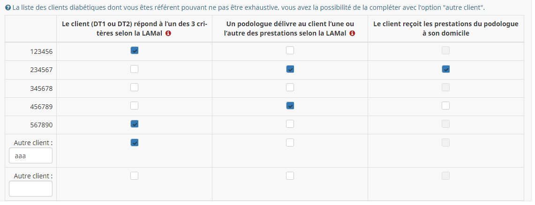The image size is (535, 205).
Task: Check LAMal criteria checkbox in empty client row
Action: [x=135, y=176]
